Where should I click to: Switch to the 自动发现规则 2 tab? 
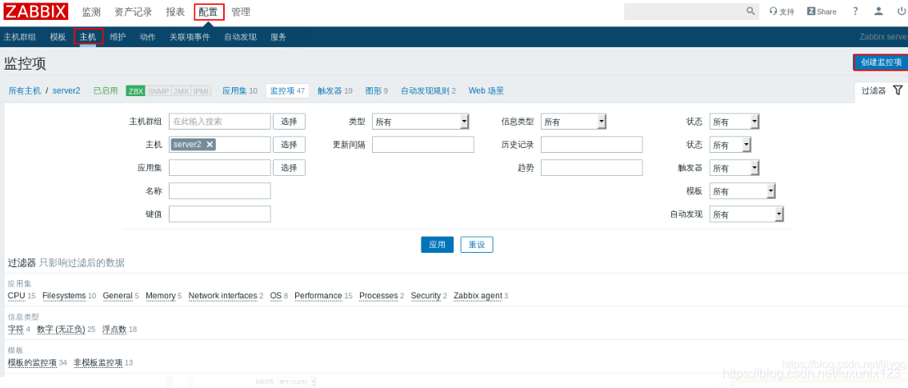tap(428, 91)
